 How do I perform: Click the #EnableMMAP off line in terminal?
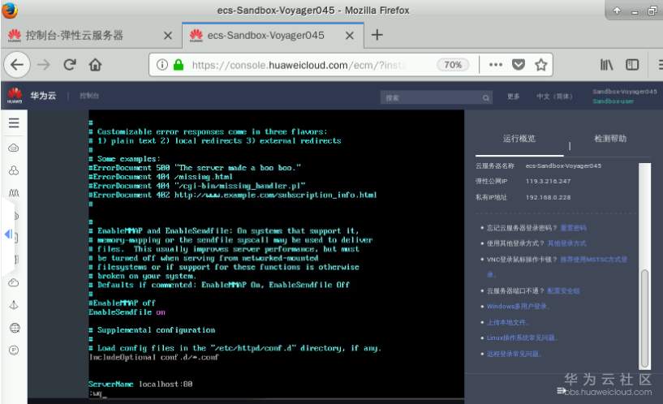(123, 303)
